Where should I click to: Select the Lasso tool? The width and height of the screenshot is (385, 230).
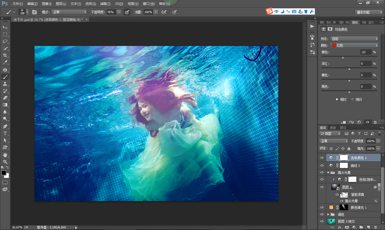click(5, 41)
